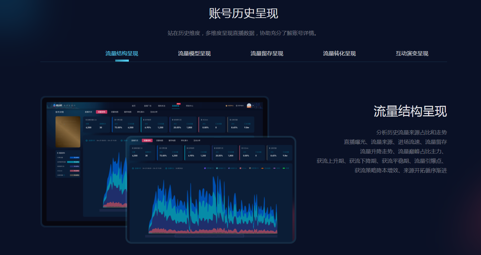
Task: Open the 流量留存呈现 tab
Action: (267, 54)
